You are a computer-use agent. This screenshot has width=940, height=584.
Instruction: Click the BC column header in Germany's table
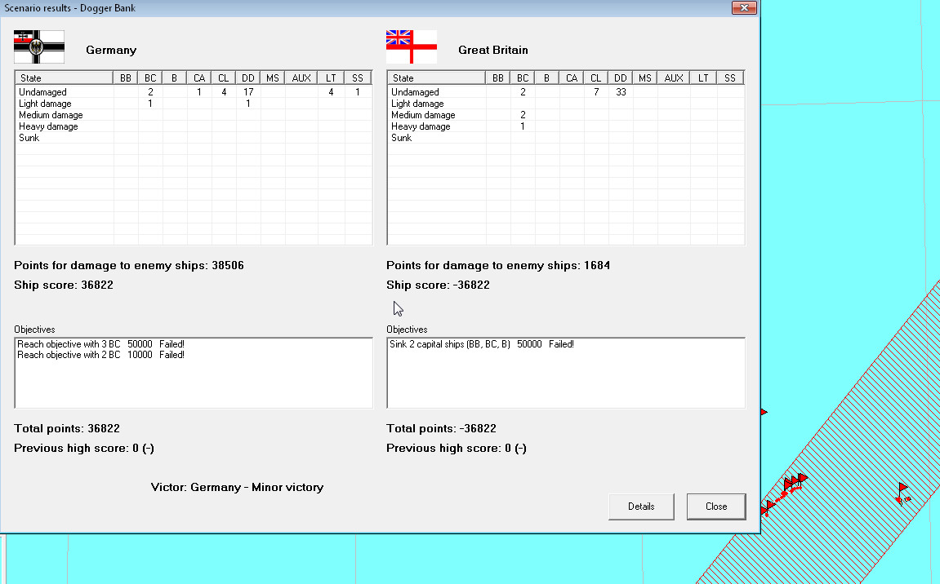tap(150, 78)
